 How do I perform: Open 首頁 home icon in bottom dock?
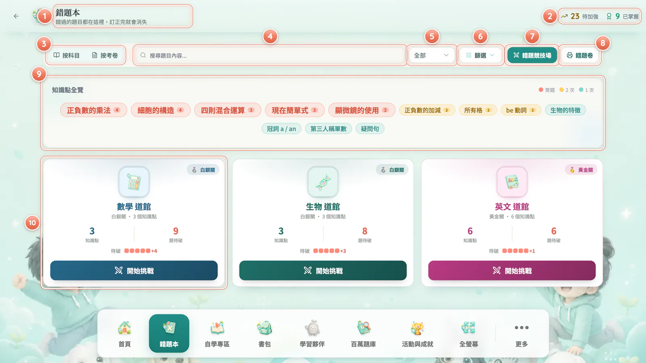(x=124, y=334)
